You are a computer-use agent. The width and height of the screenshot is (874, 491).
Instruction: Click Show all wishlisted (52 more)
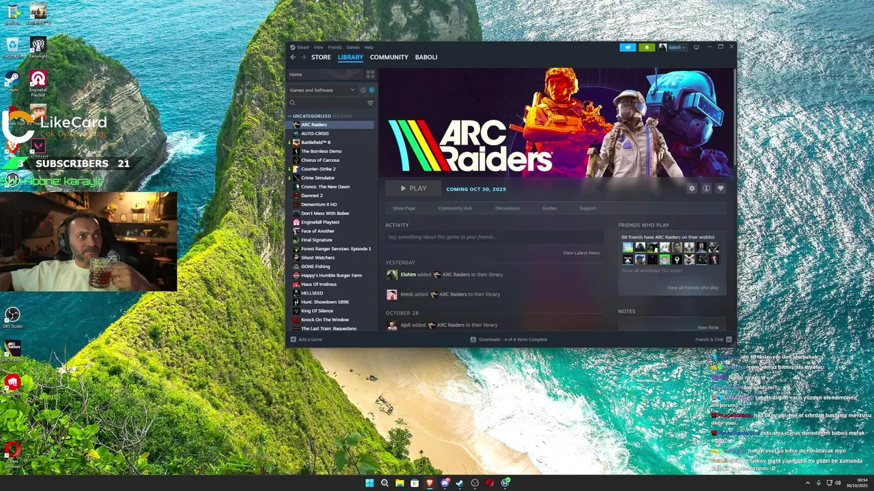point(651,271)
